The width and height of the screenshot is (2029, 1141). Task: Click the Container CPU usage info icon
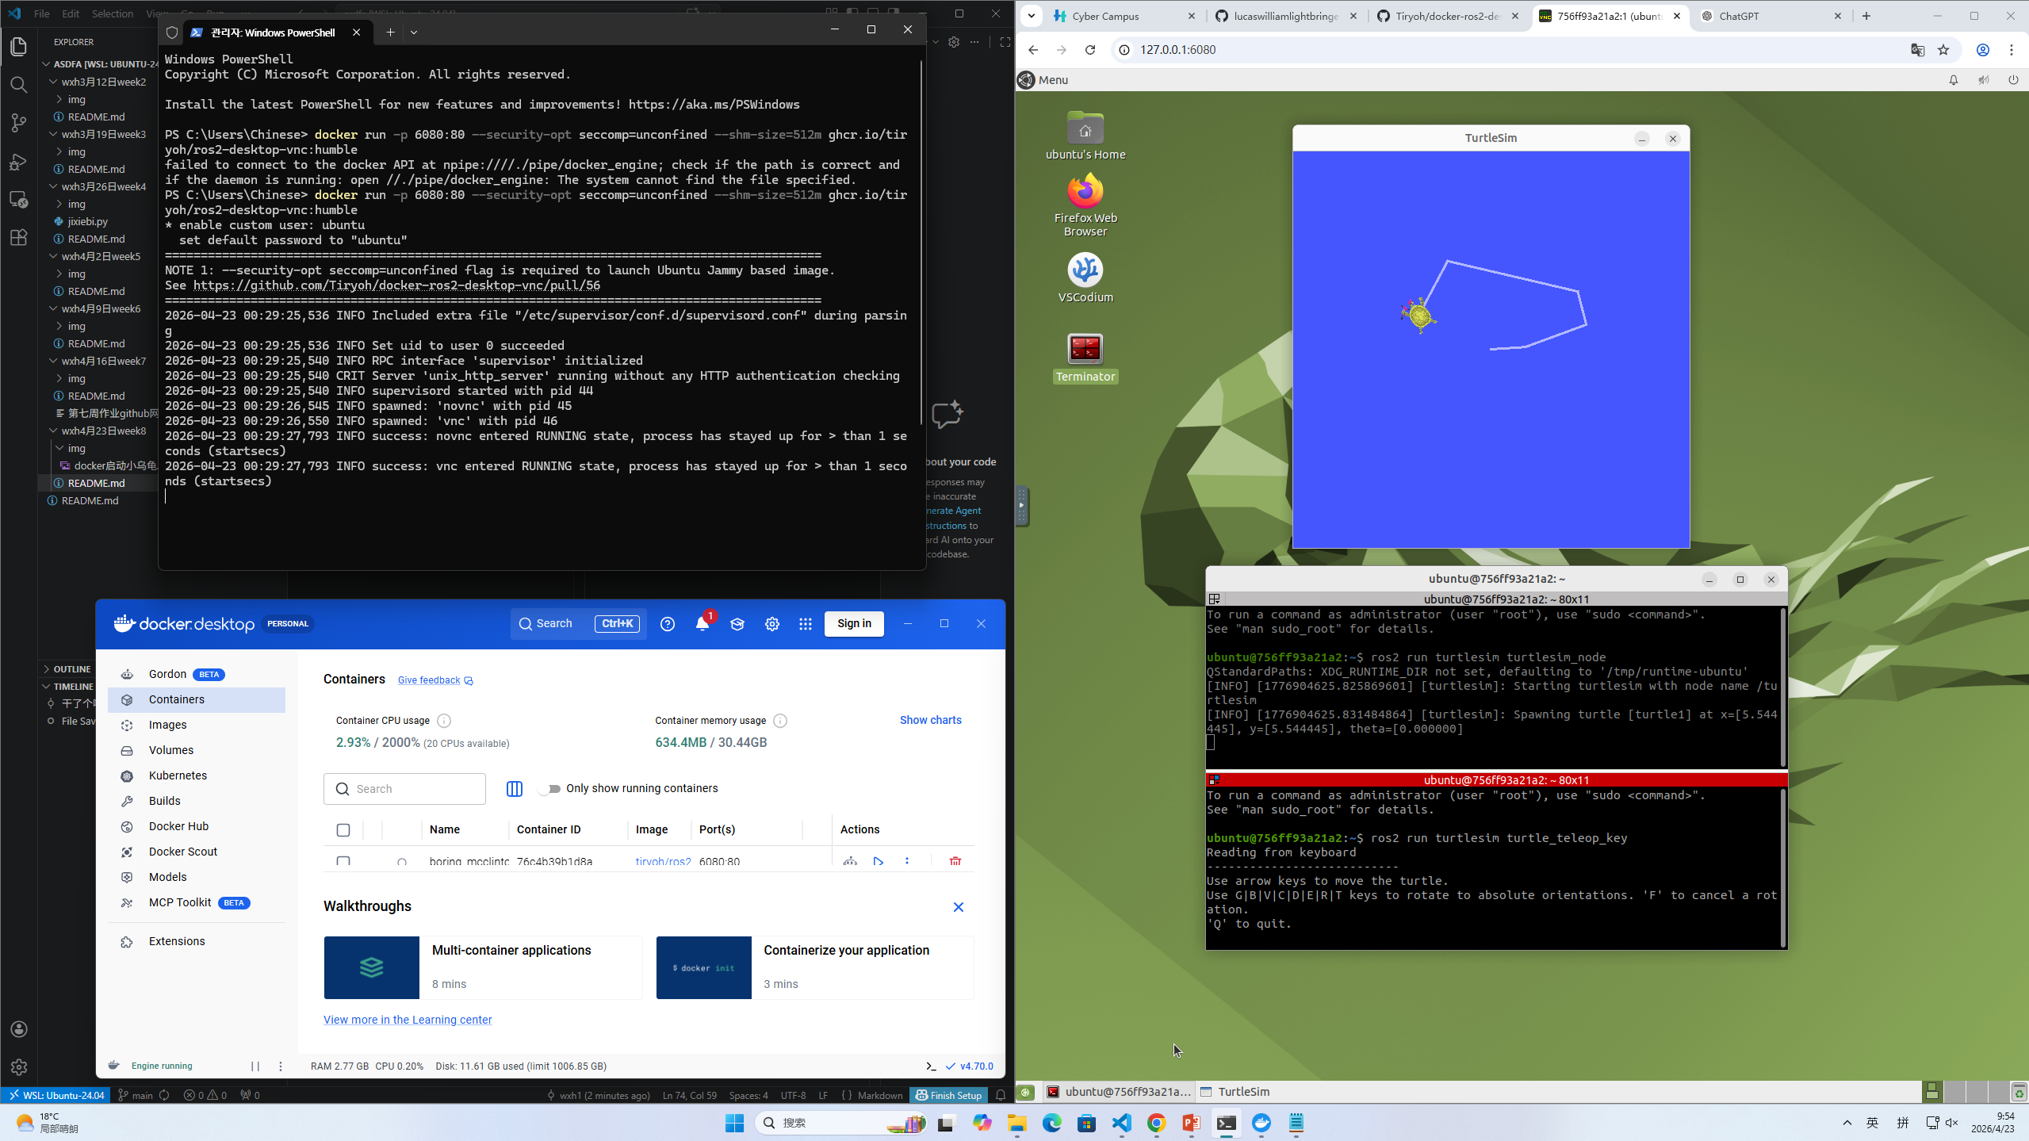click(x=444, y=721)
